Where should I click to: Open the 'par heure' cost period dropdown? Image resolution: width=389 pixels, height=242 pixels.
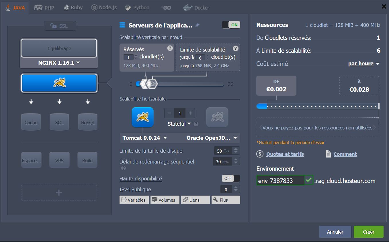pos(363,64)
